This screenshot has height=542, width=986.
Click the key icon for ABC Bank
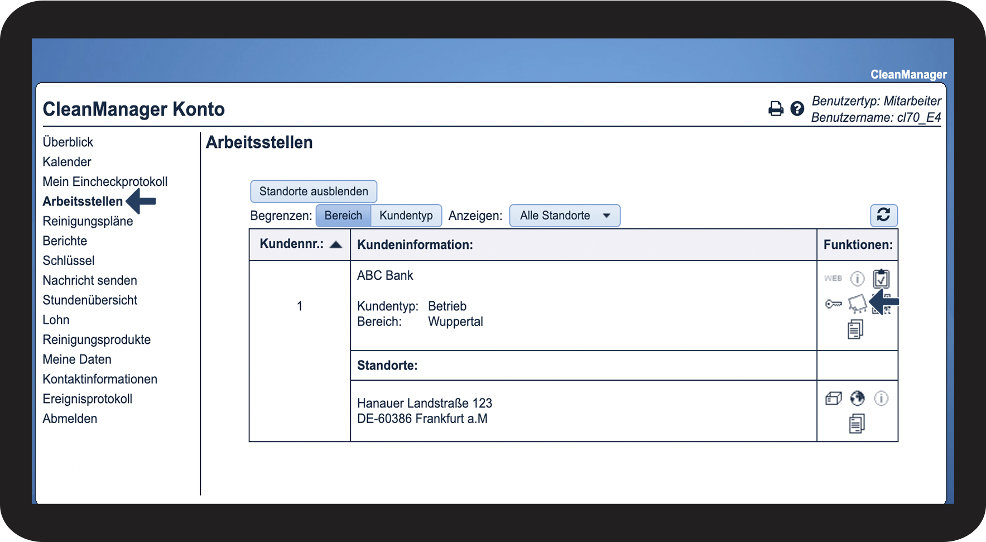coord(833,304)
